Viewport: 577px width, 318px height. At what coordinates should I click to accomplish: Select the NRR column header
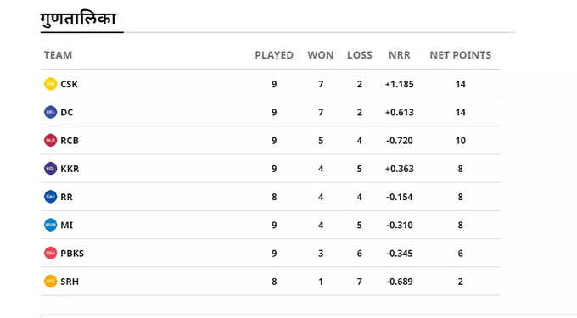pos(400,55)
